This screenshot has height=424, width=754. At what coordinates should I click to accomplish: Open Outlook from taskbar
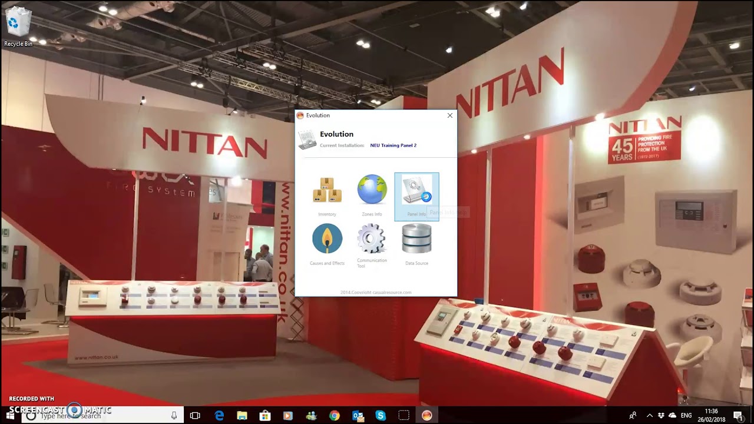(x=358, y=415)
